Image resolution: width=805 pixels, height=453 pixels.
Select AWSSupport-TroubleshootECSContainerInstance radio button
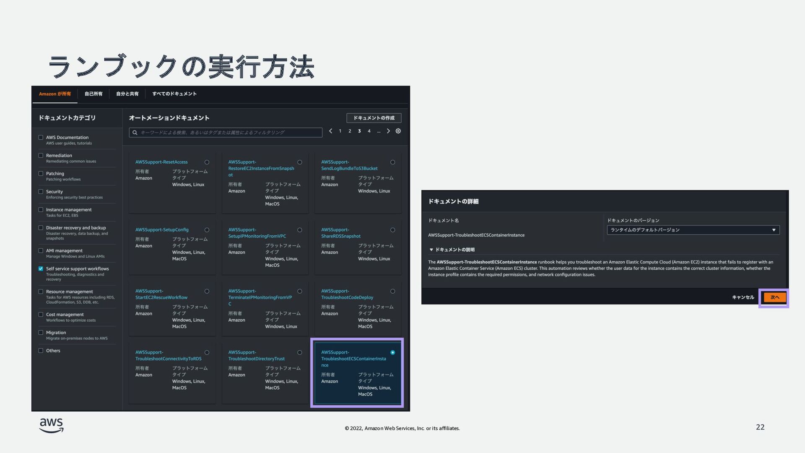click(393, 353)
